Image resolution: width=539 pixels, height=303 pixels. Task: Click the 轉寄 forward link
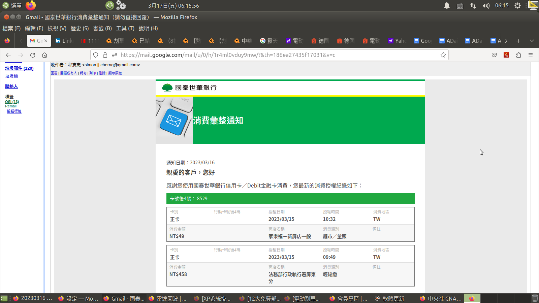(x=83, y=73)
